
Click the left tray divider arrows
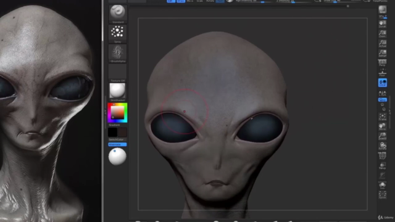coord(106,112)
